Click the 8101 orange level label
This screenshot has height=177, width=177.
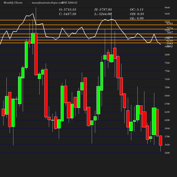click(170, 23)
